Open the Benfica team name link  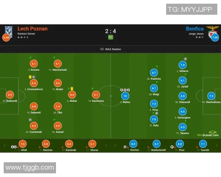coord(194,29)
